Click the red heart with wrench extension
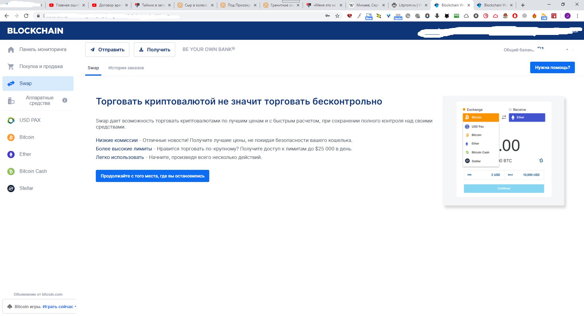584x316 pixels. click(349, 16)
